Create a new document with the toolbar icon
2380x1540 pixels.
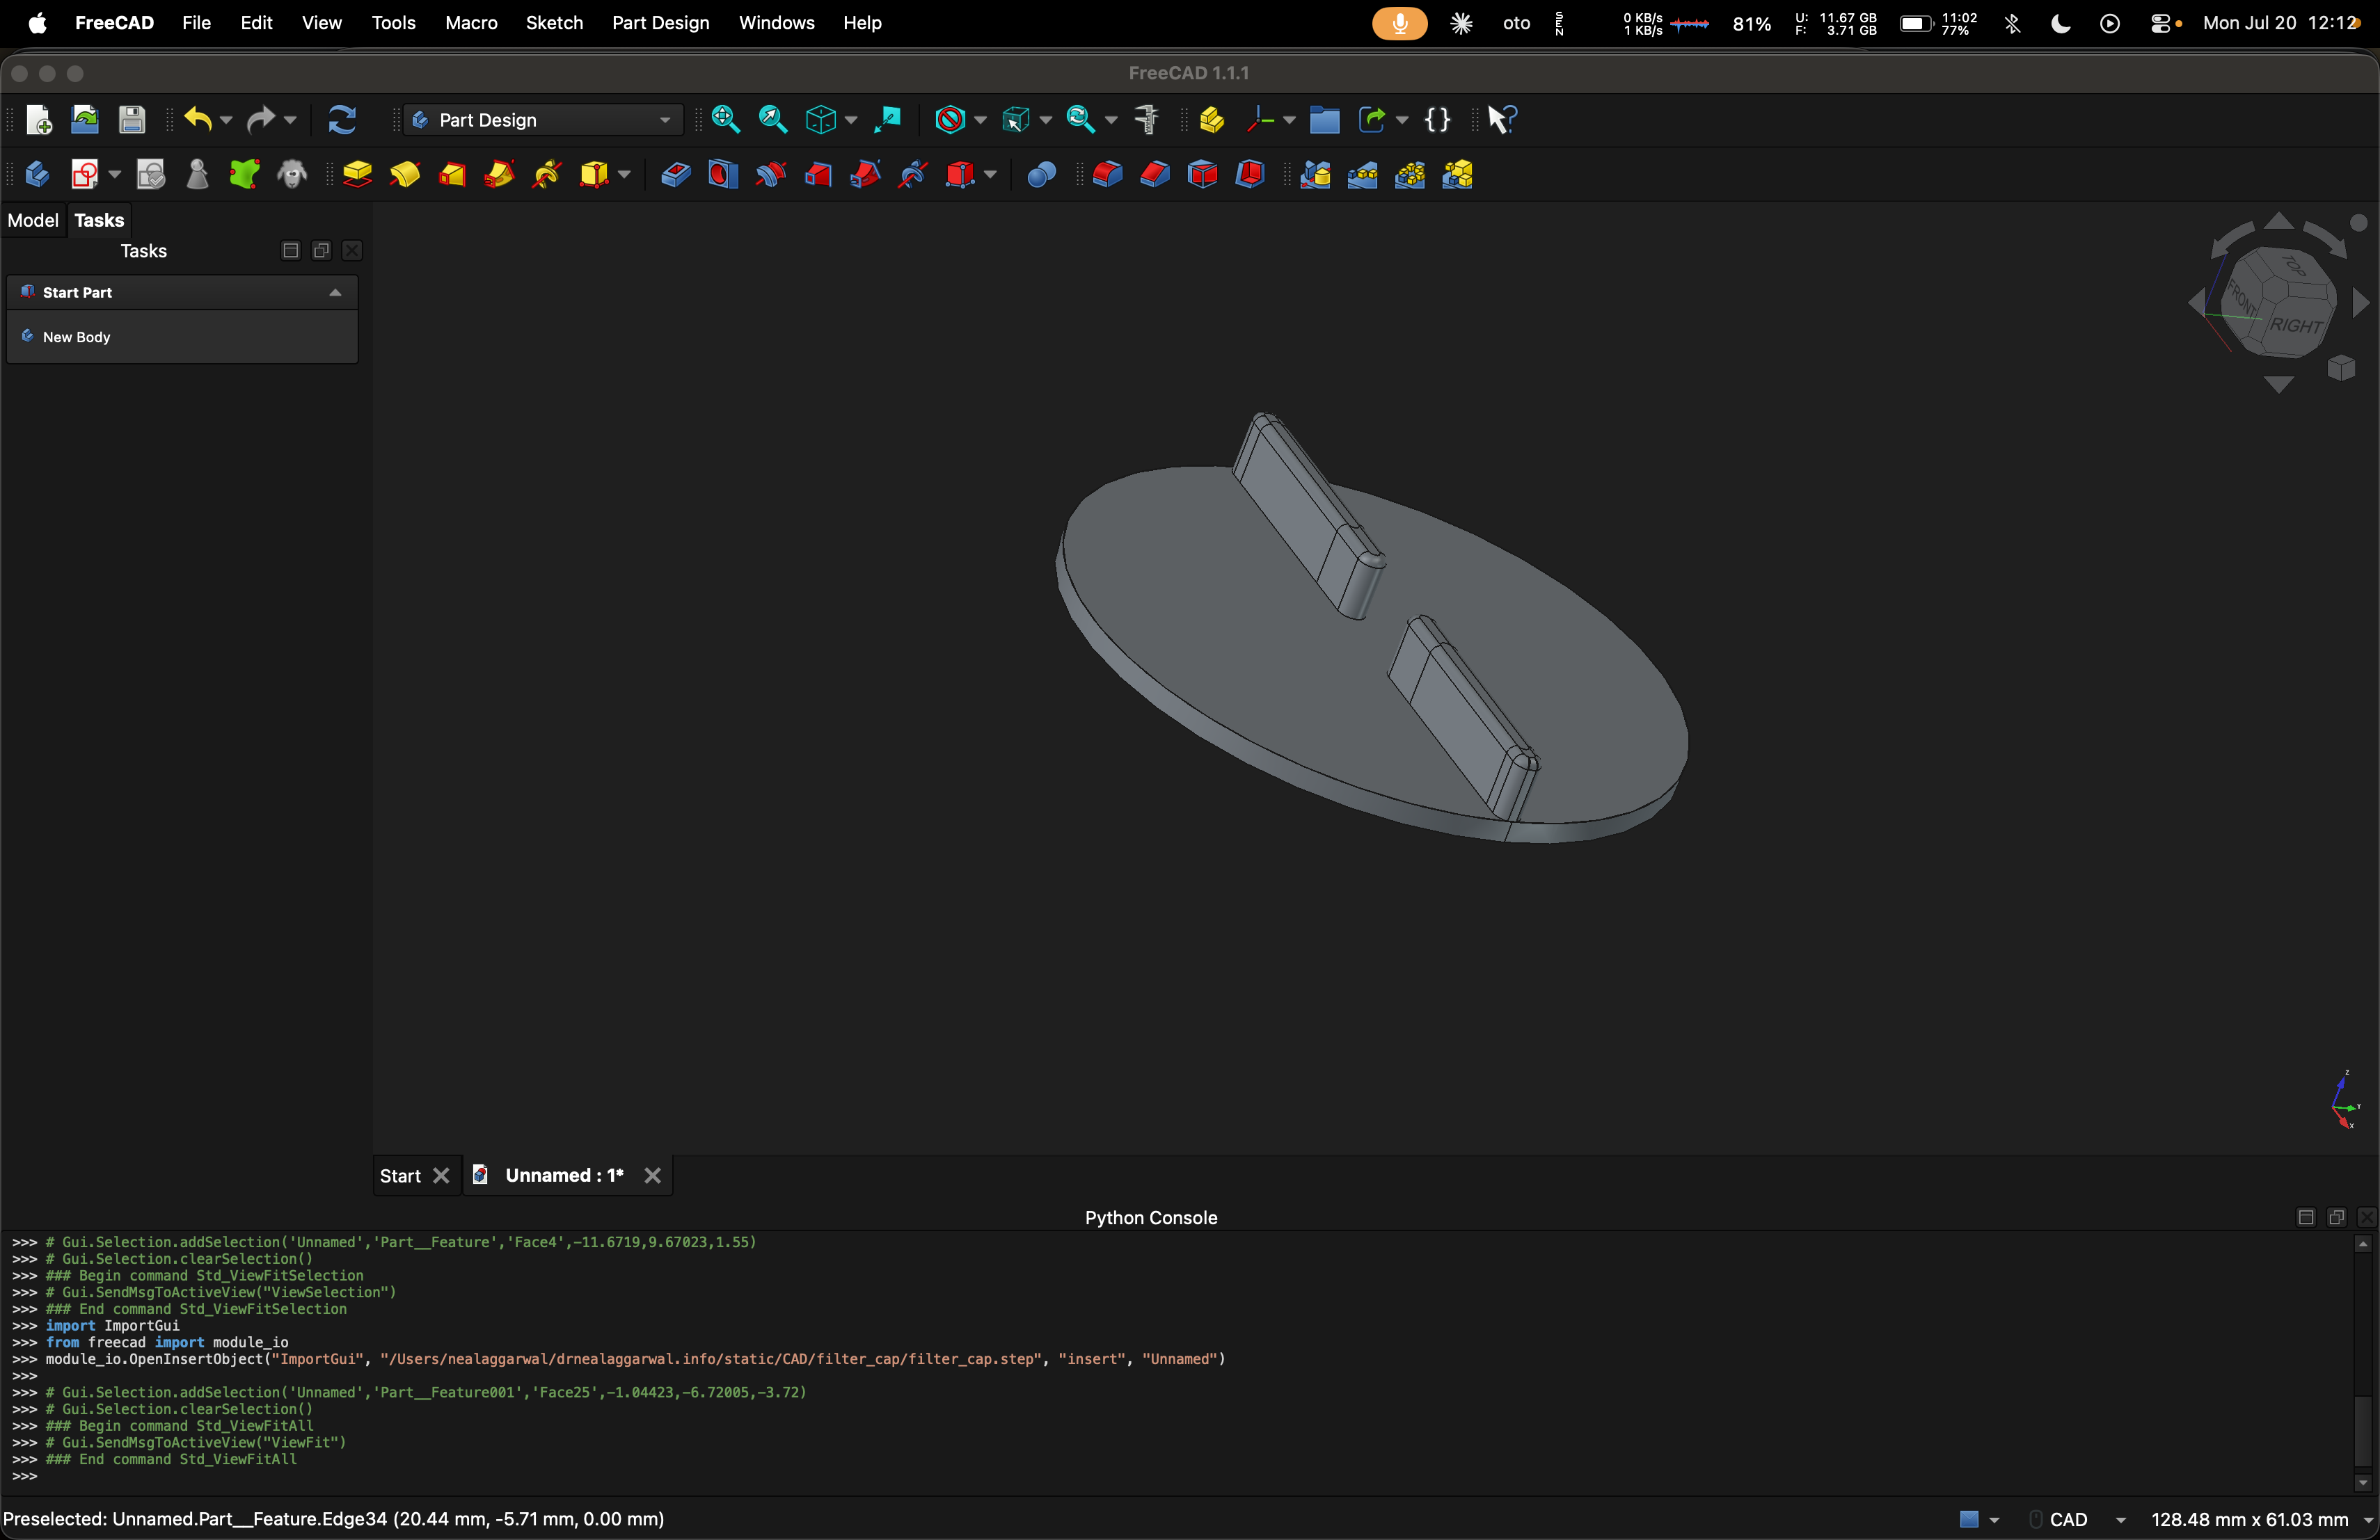tap(38, 120)
